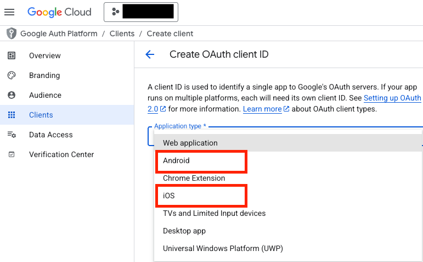
Task: Go back using the left arrow
Action: point(150,54)
